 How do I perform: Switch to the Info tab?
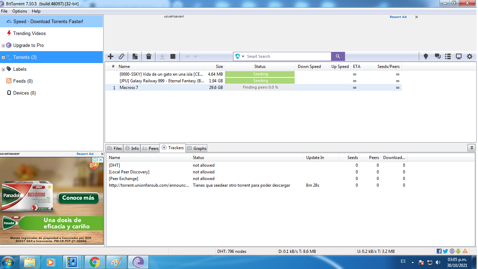[x=132, y=149]
